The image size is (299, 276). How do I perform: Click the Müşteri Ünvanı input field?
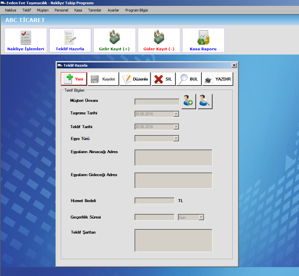pos(157,102)
